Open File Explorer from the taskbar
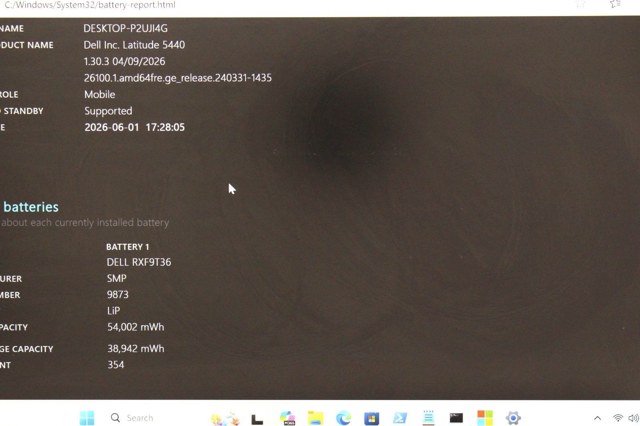 click(315, 418)
